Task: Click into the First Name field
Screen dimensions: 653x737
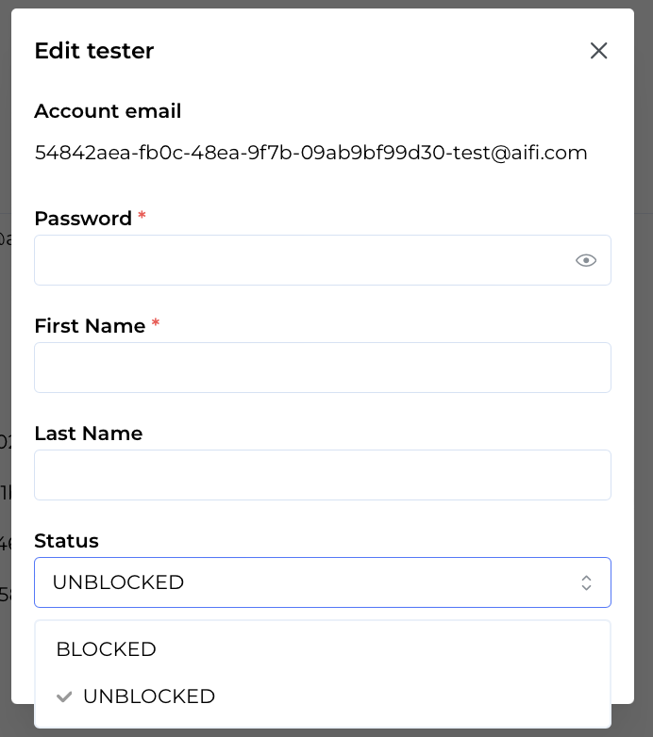Action: point(322,368)
